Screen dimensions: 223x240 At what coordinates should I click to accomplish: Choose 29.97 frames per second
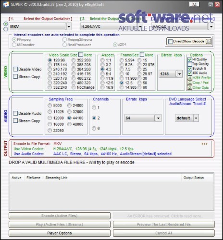pyautogui.click(x=139, y=74)
